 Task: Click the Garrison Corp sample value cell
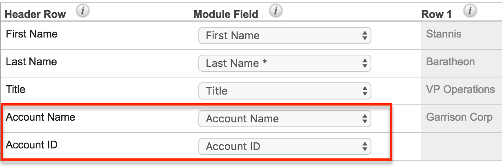tap(459, 117)
